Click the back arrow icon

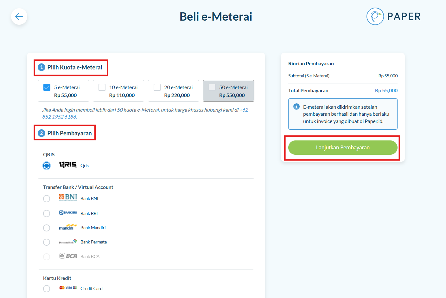pos(19,16)
